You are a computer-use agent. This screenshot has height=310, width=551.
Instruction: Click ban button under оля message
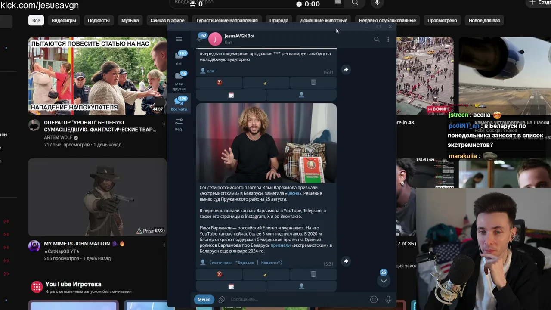pos(219,83)
